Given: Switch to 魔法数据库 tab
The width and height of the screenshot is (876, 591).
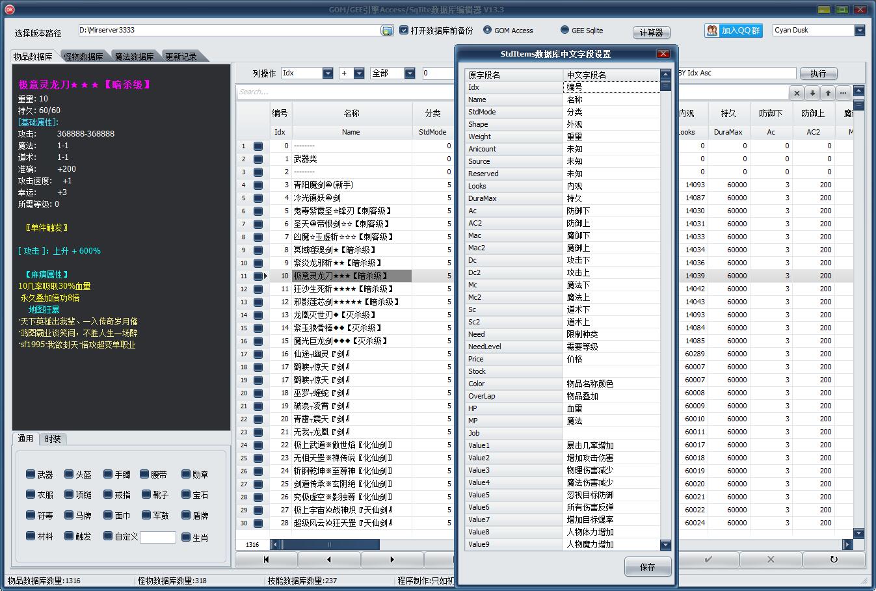Looking at the screenshot, I should pyautogui.click(x=135, y=57).
